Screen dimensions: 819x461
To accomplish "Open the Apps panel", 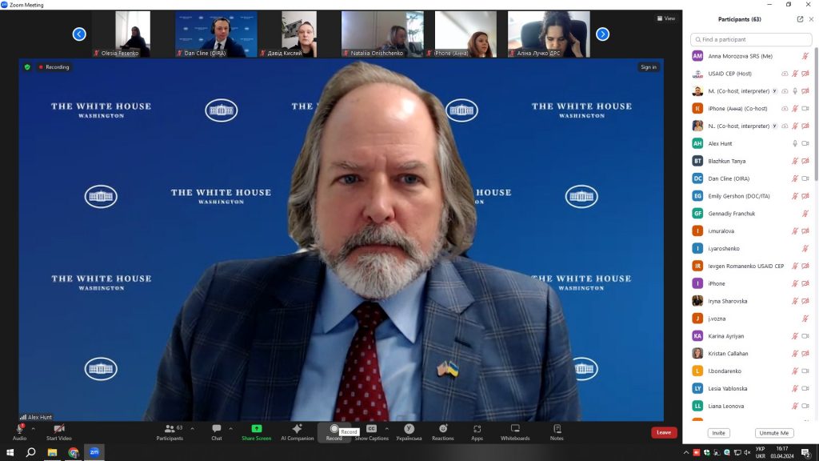I will [x=477, y=432].
